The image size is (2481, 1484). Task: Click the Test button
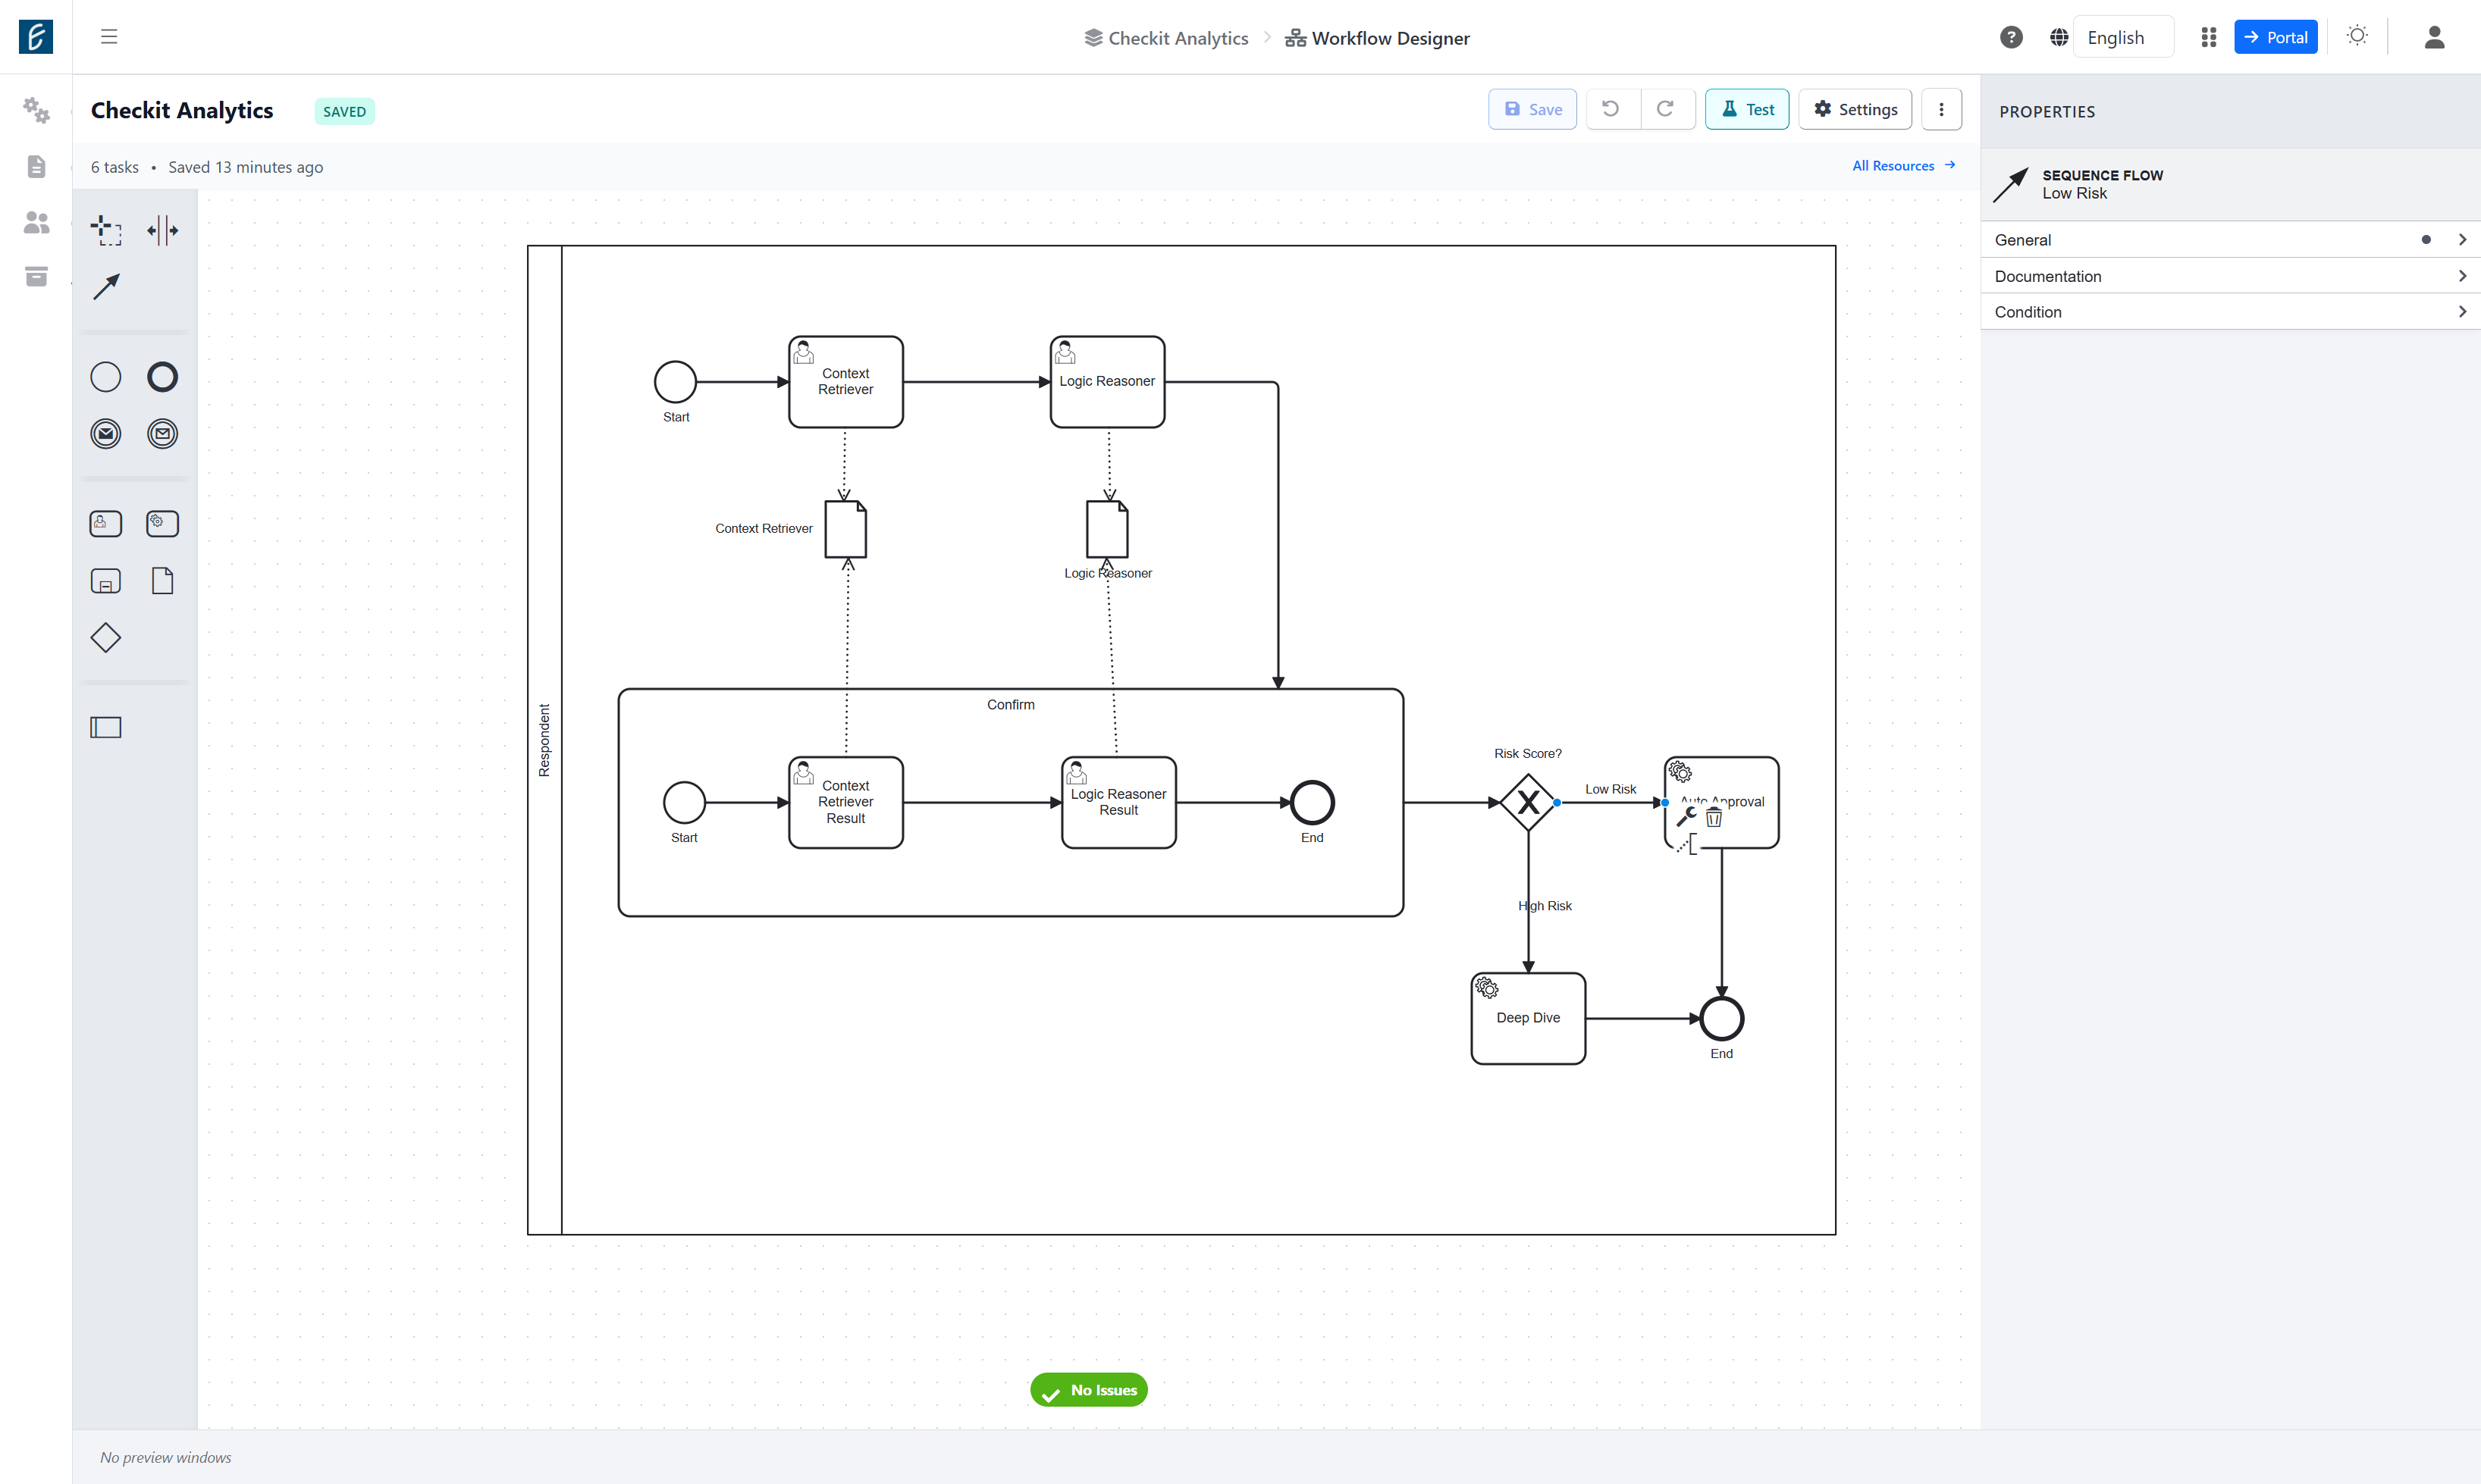(1747, 109)
